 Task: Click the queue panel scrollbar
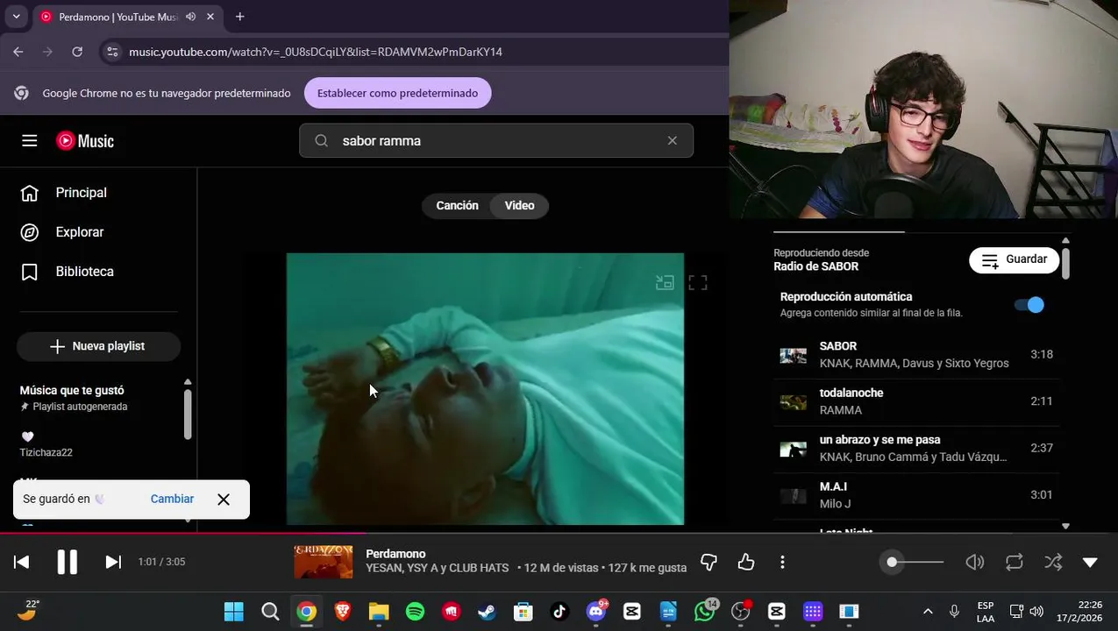(x=1065, y=263)
